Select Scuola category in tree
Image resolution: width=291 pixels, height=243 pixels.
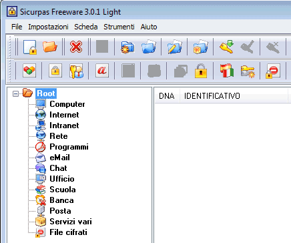[x=63, y=190]
